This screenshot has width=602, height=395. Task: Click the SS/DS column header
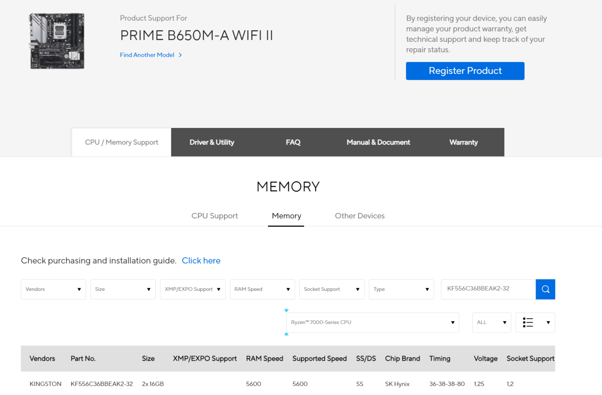click(366, 358)
